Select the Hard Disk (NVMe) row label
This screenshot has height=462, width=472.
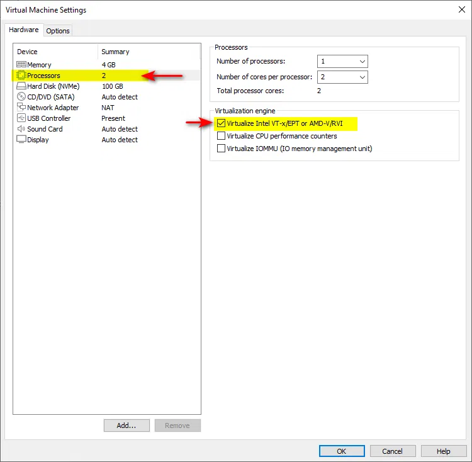tap(53, 86)
